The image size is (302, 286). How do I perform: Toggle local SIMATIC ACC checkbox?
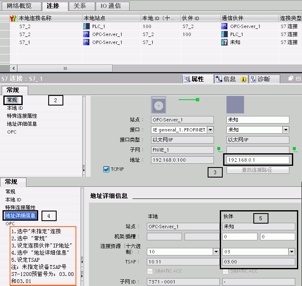[150, 271]
